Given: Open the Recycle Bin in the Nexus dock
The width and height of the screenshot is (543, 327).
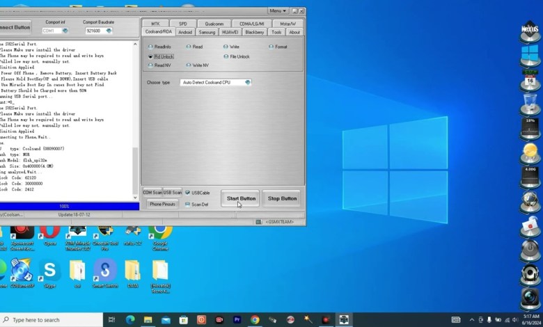Looking at the screenshot, I should pyautogui.click(x=530, y=104).
